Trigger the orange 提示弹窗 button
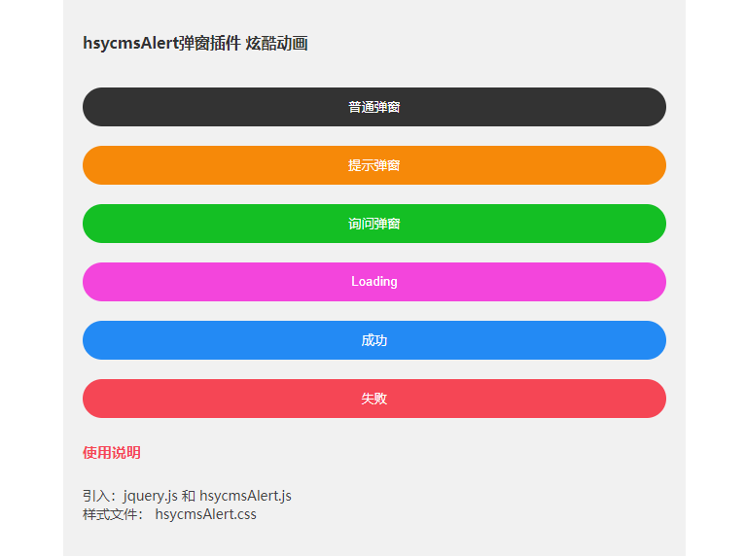746x557 pixels. [x=373, y=165]
